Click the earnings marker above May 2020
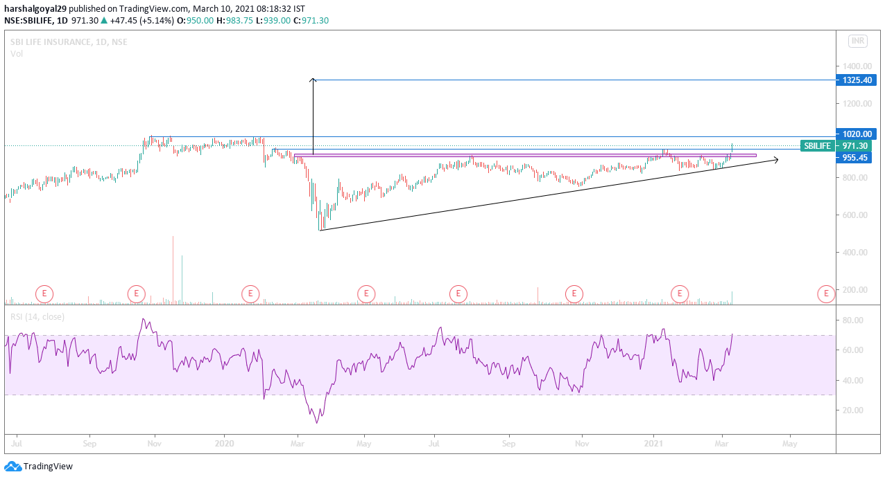Image resolution: width=885 pixels, height=479 pixels. [x=366, y=293]
